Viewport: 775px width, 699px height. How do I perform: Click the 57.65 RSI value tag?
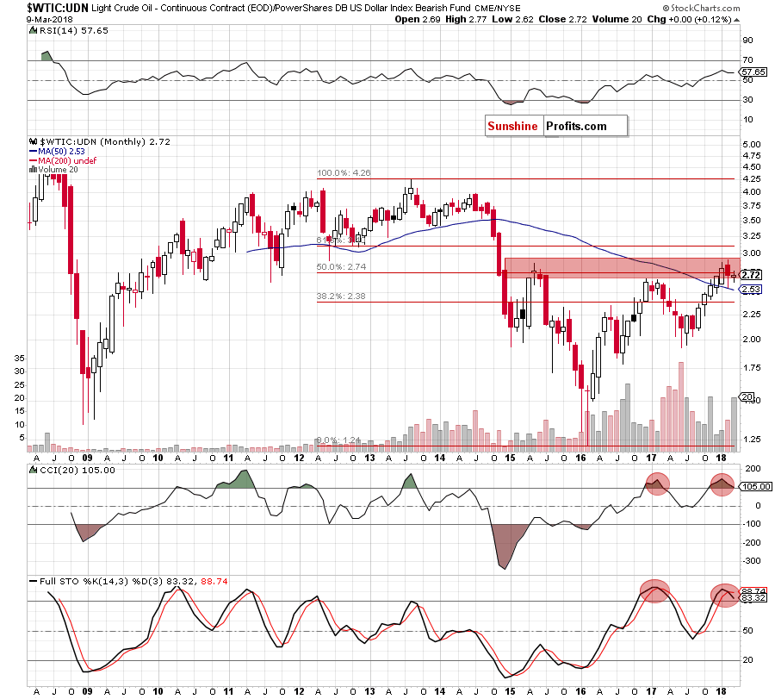point(753,72)
